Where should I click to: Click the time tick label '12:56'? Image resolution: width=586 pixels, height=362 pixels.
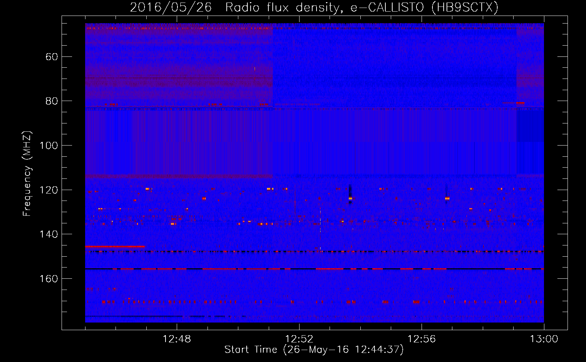pos(422,339)
